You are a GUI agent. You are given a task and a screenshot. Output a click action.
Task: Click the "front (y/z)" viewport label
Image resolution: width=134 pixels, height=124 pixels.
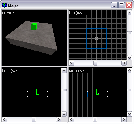(x=10, y=71)
